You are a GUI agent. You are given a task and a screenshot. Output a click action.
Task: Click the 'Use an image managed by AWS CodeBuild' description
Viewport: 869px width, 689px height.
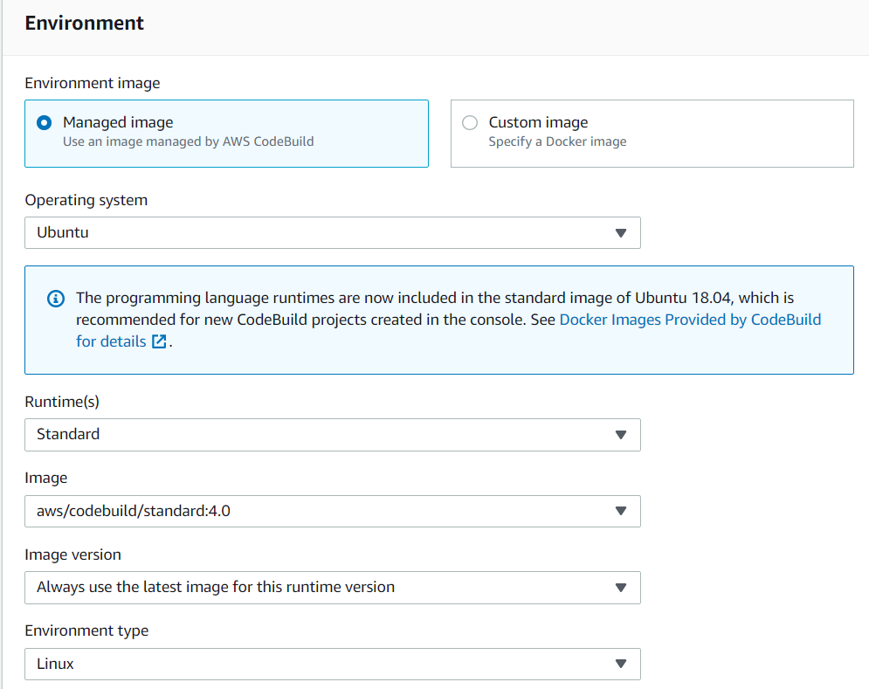(x=189, y=141)
